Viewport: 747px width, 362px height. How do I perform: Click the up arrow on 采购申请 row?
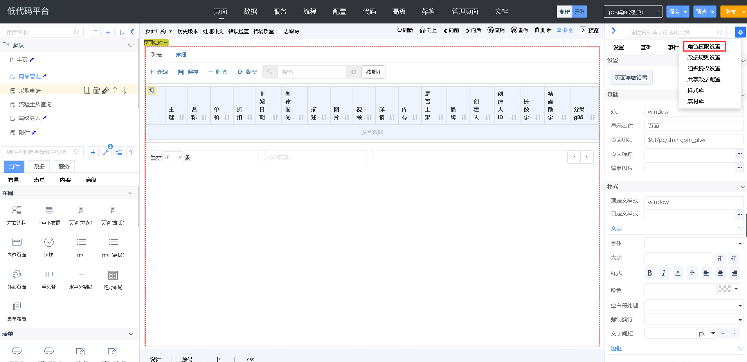coord(115,90)
